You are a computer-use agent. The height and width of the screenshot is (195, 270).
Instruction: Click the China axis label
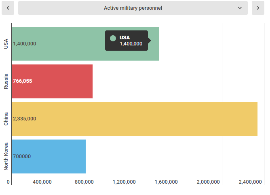(x=6, y=119)
